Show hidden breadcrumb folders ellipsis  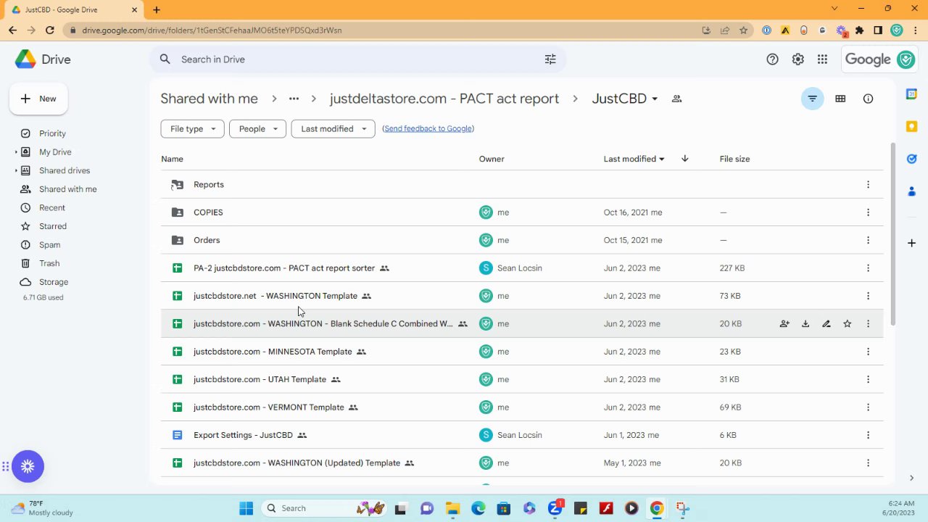pyautogui.click(x=294, y=99)
